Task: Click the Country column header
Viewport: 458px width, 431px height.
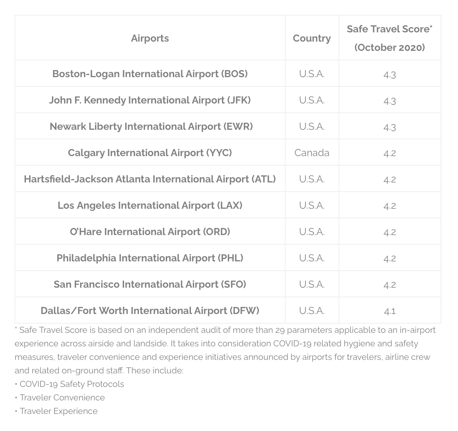Action: 311,38
